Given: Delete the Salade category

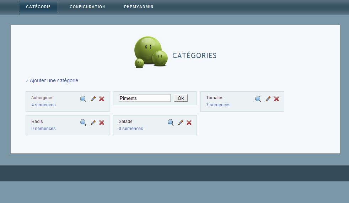Looking at the screenshot, I should pos(189,123).
